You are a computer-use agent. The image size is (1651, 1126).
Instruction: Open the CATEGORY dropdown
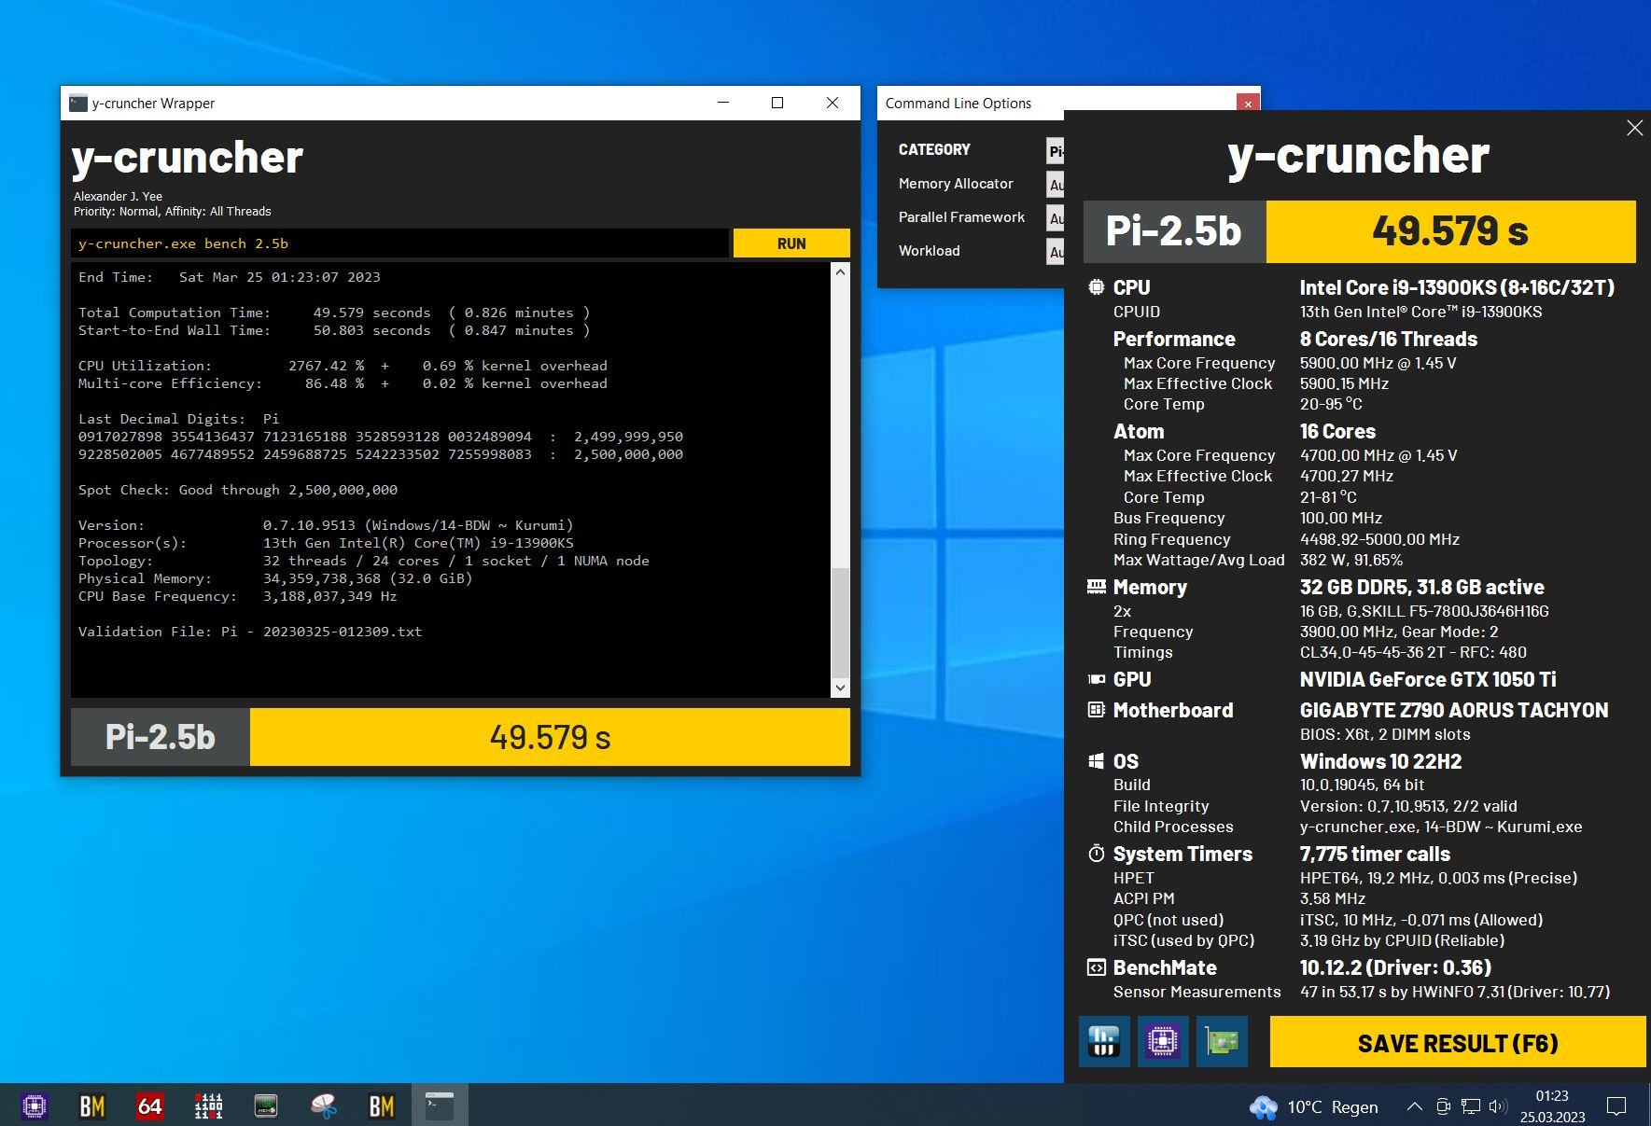coord(1056,150)
